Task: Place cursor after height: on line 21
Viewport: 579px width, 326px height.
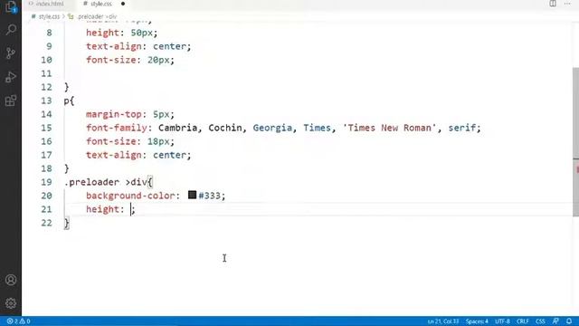Action: coord(130,209)
